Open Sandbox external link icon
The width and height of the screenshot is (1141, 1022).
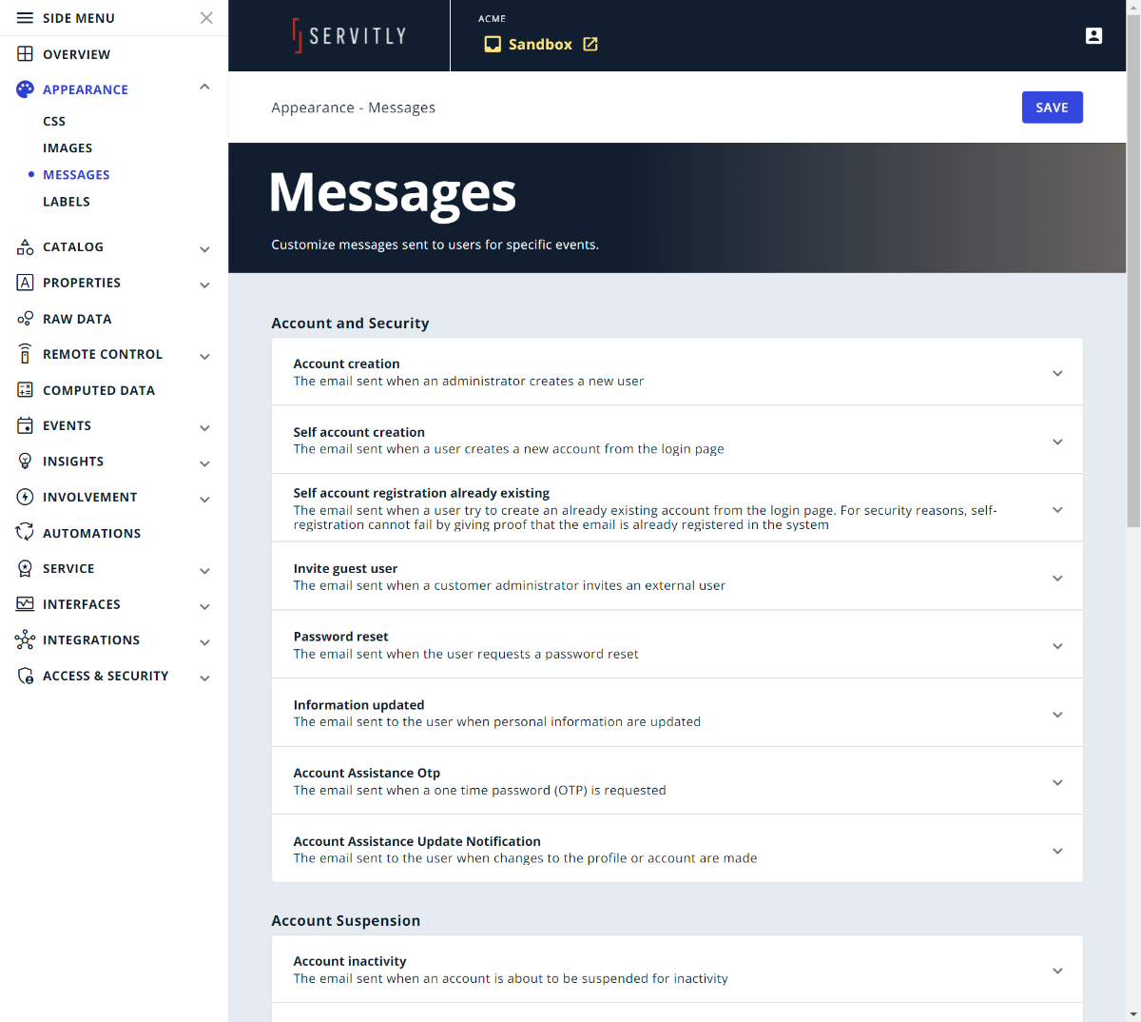pyautogui.click(x=590, y=45)
